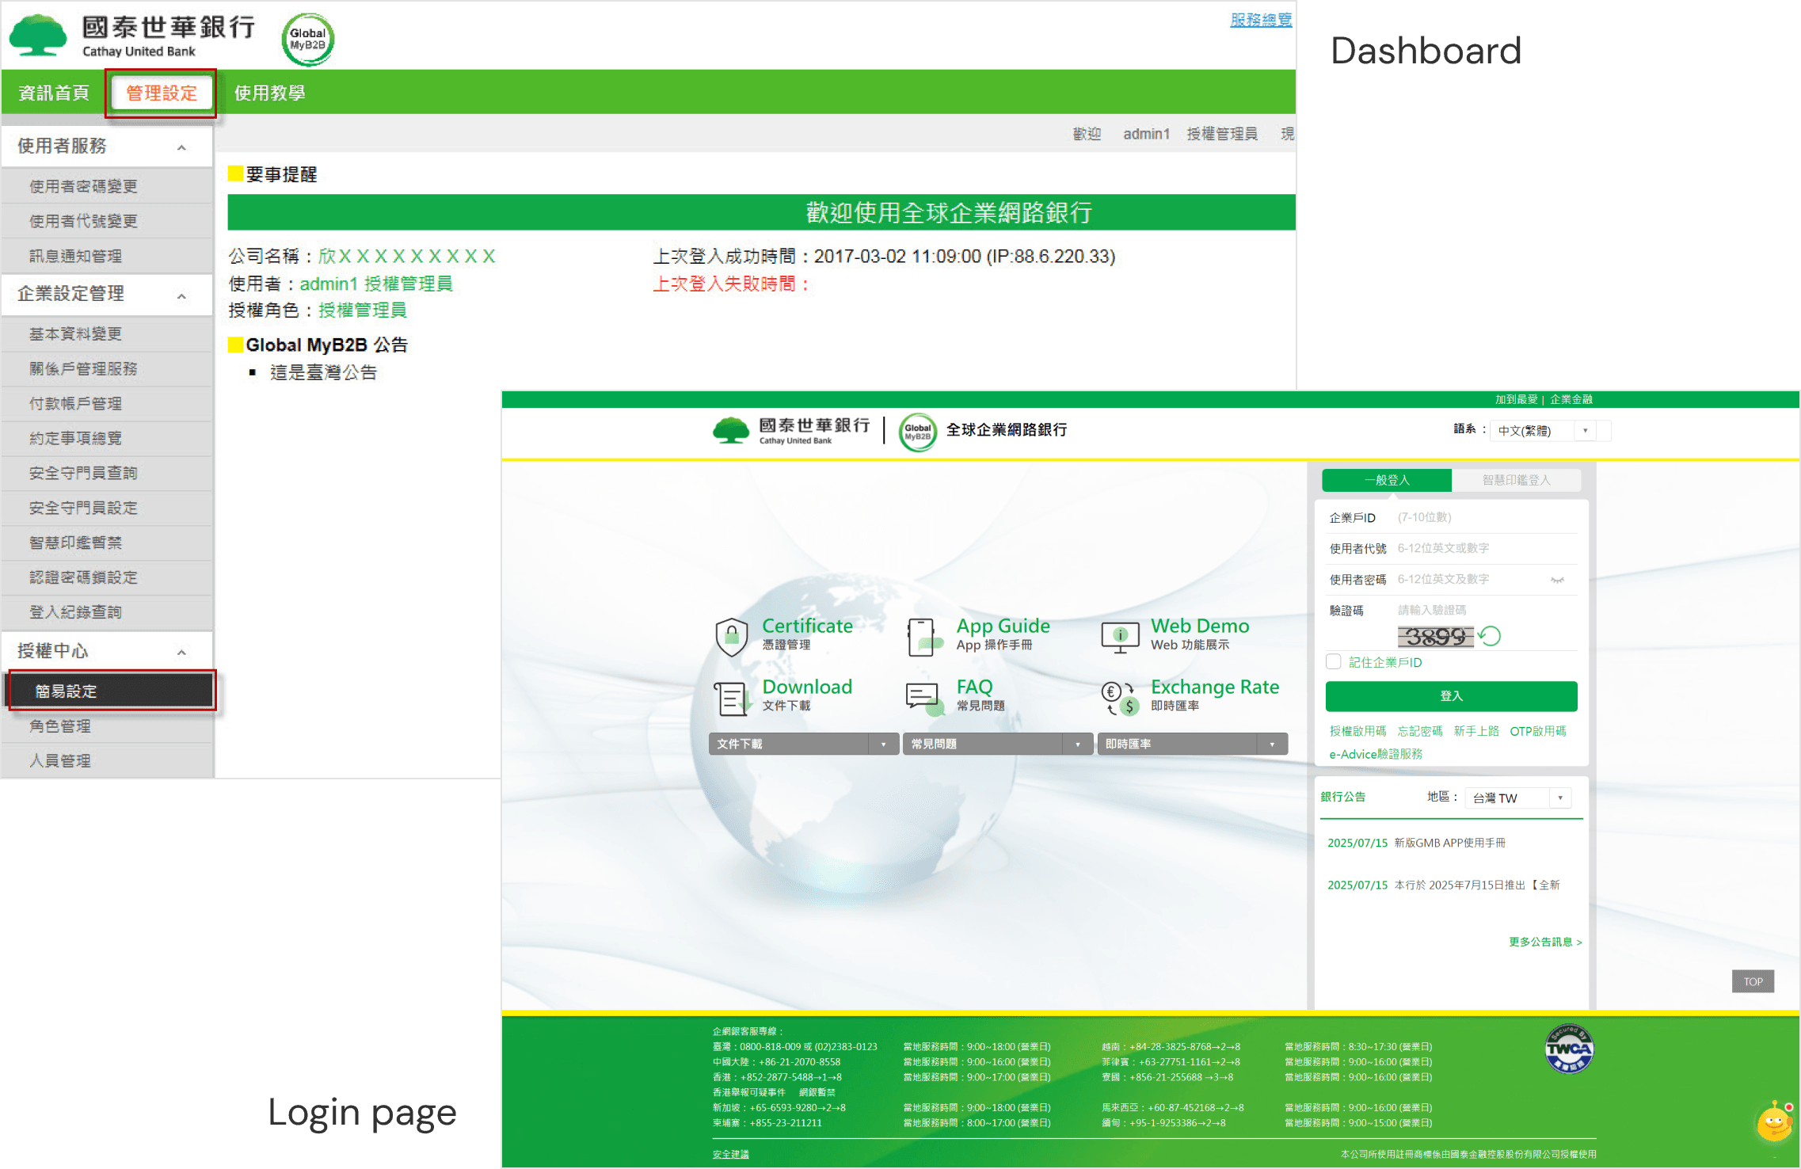Collapse the 使用者服務 sidebar section

pyautogui.click(x=181, y=147)
